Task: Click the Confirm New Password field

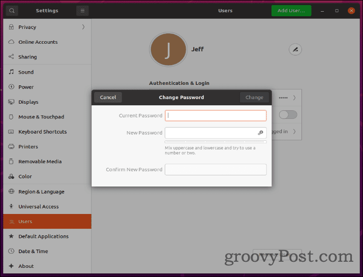Action: coord(216,170)
